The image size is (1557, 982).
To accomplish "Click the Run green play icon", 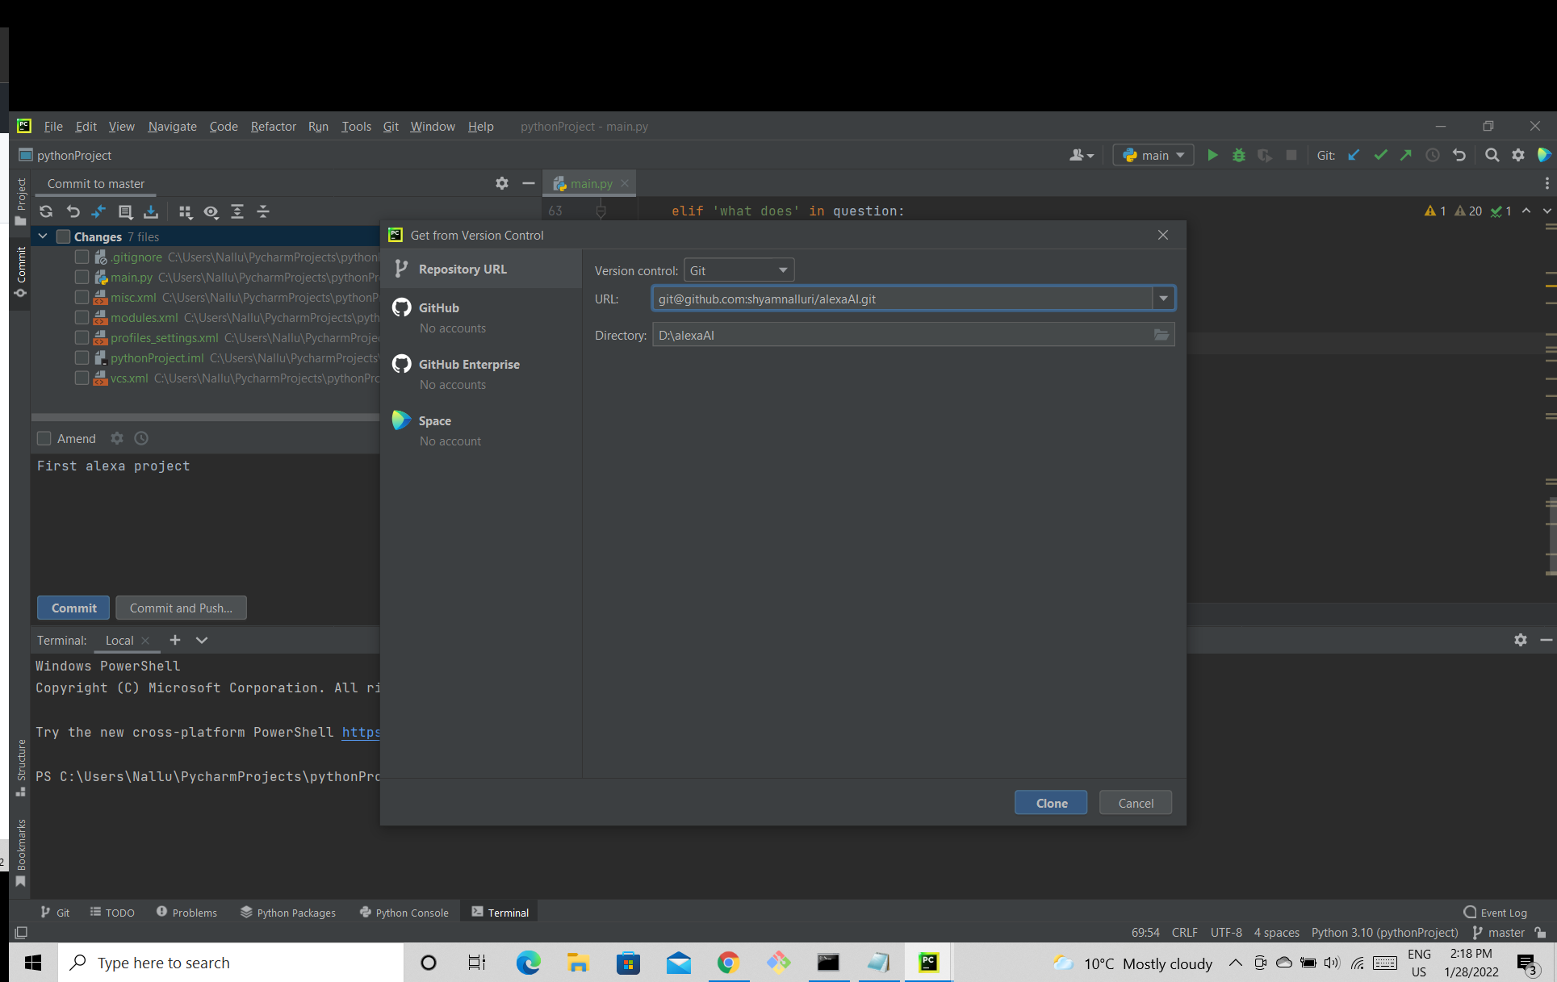I will (x=1212, y=155).
